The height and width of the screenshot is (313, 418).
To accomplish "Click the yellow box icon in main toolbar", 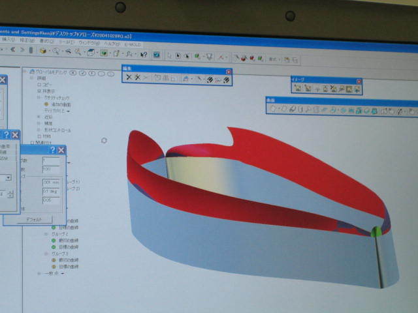I will [43, 51].
